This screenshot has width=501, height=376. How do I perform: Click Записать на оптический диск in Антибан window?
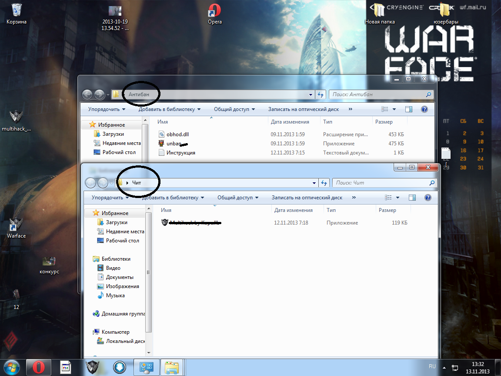pos(304,109)
